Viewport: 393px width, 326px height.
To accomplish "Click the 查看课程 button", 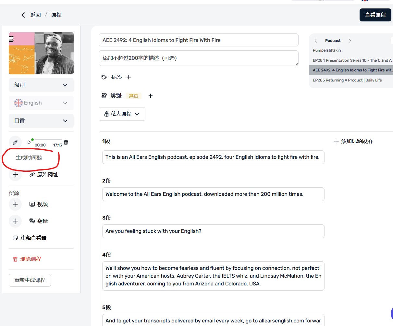I will tap(375, 15).
